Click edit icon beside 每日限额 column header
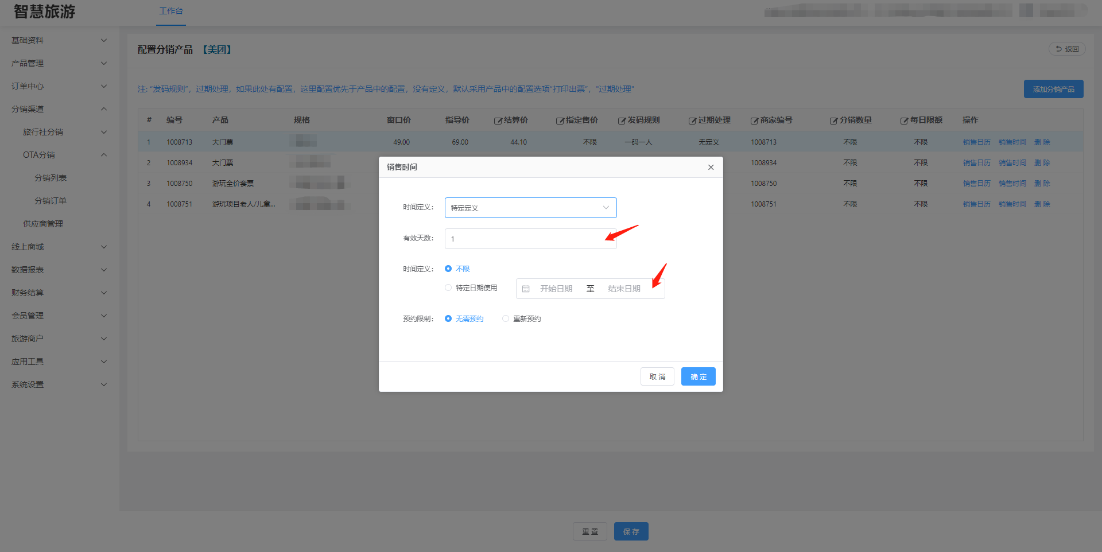This screenshot has height=552, width=1102. (904, 121)
